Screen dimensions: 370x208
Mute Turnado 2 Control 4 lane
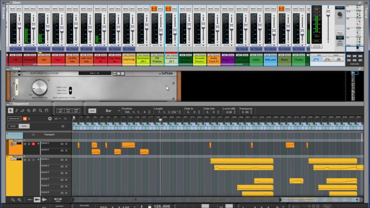[x=62, y=180]
